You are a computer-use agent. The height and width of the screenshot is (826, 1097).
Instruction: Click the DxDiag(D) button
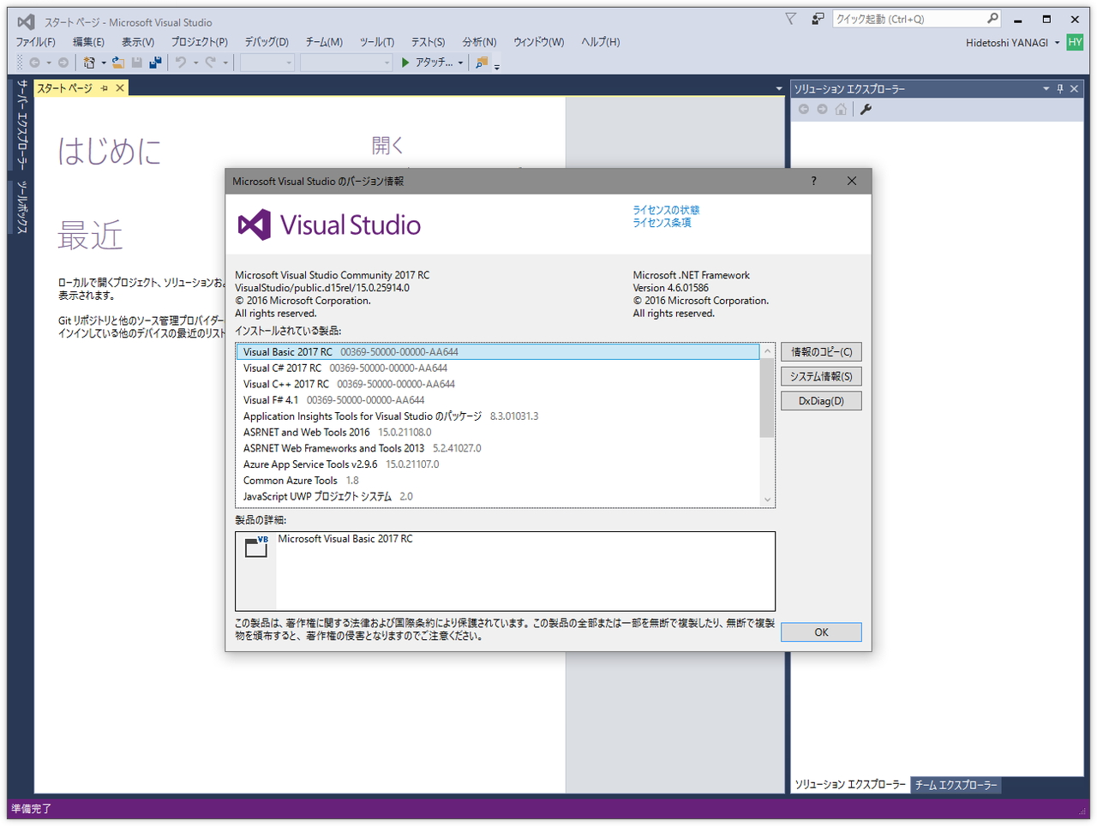(x=820, y=400)
